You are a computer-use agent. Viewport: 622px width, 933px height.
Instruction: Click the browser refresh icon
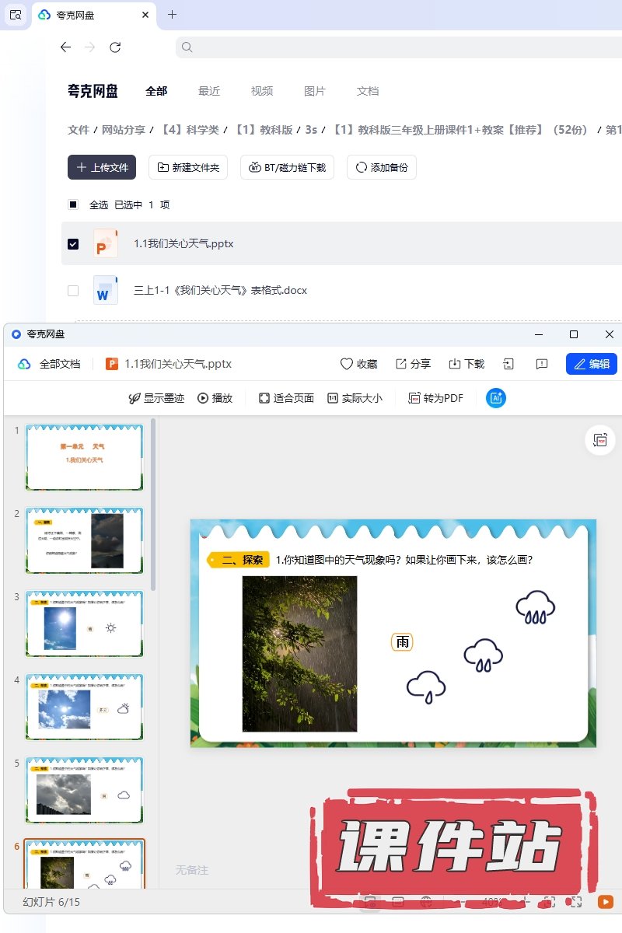(115, 47)
